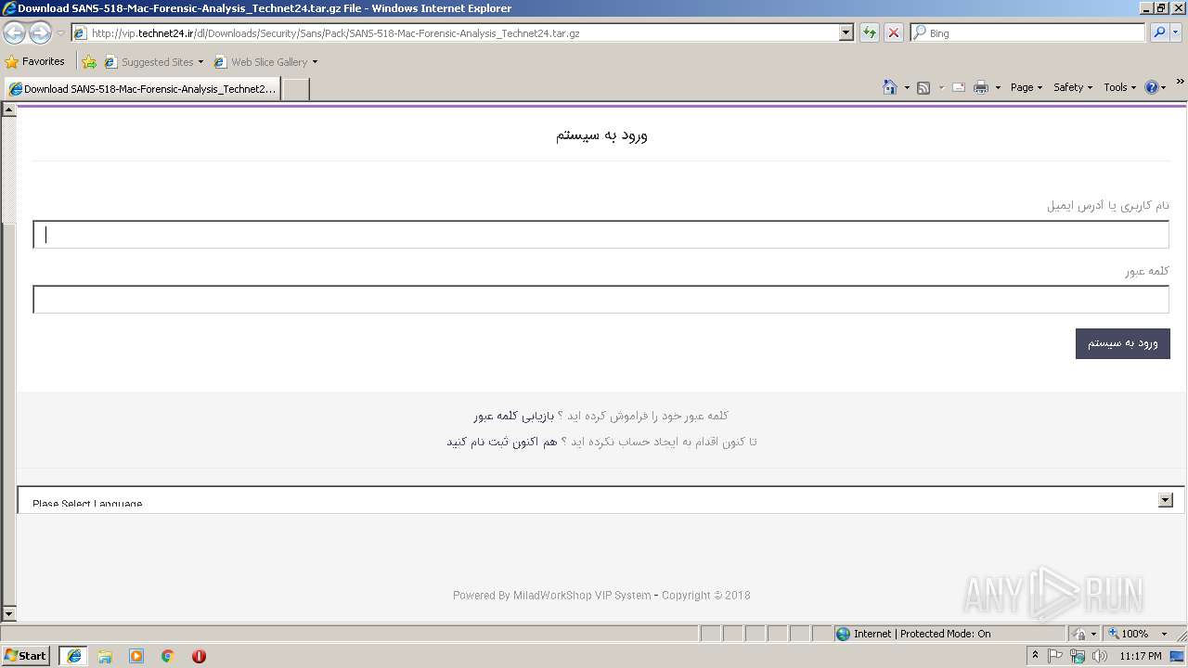Launch Chrome from the taskbar
This screenshot has height=668, width=1188.
click(168, 656)
